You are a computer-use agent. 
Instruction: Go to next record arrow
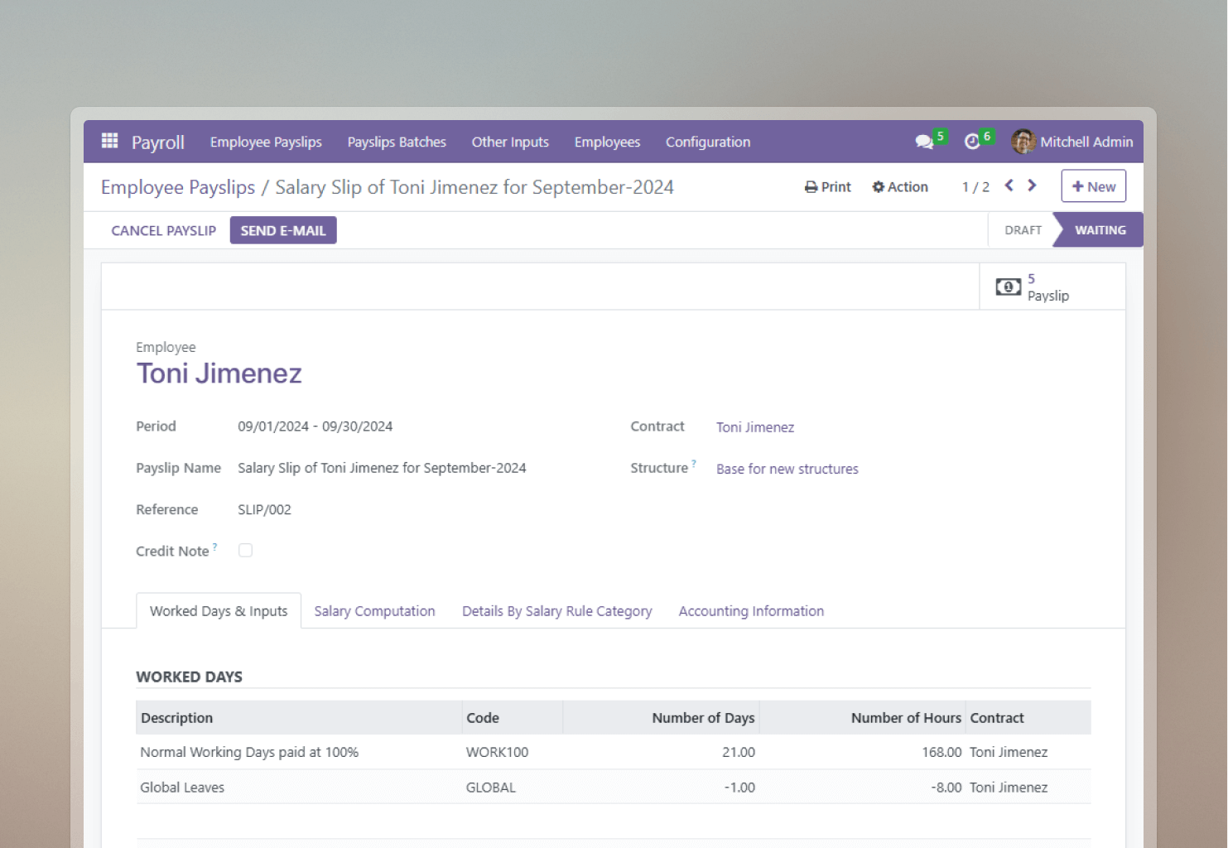(1032, 185)
